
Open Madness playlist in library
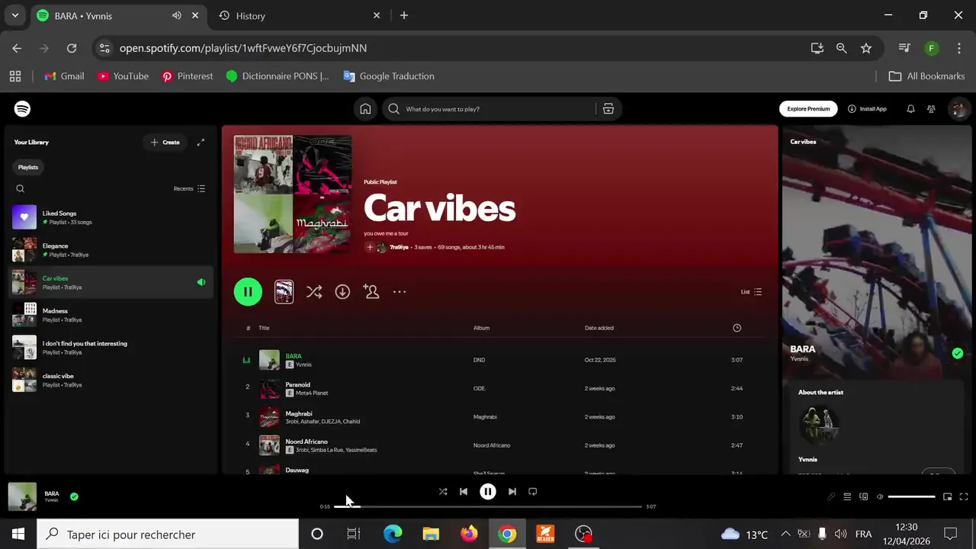(x=111, y=315)
